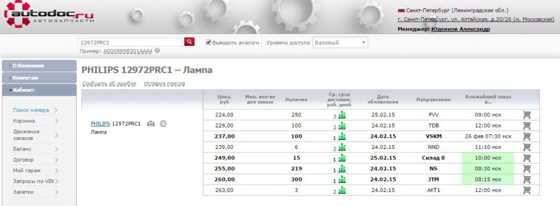
Task: Click the Russian flag icon near Санкт-Петербург
Action: (x=401, y=10)
